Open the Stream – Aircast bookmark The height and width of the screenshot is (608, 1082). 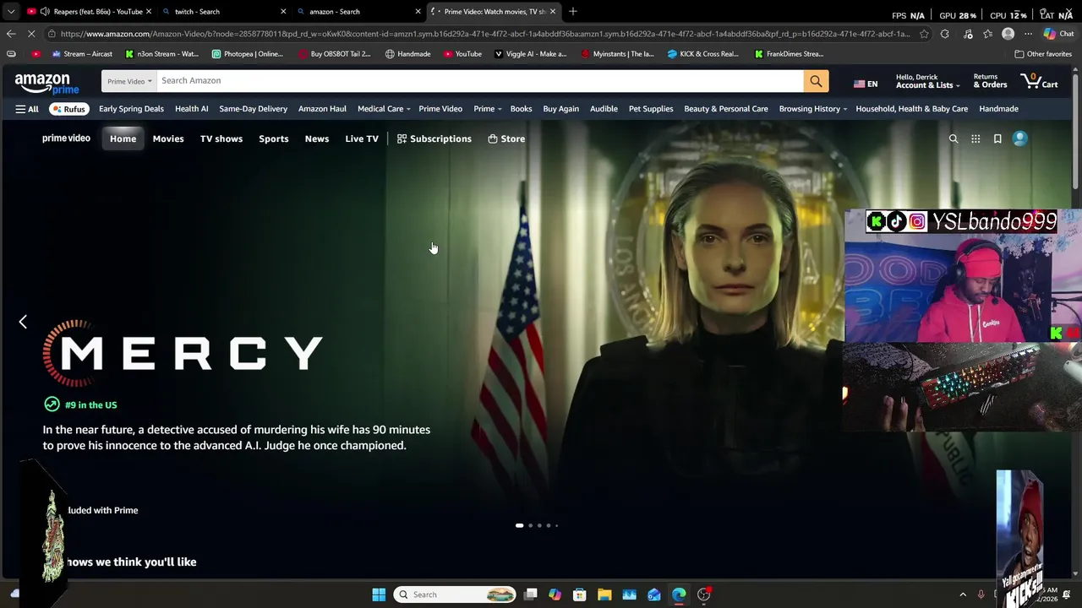coord(82,54)
